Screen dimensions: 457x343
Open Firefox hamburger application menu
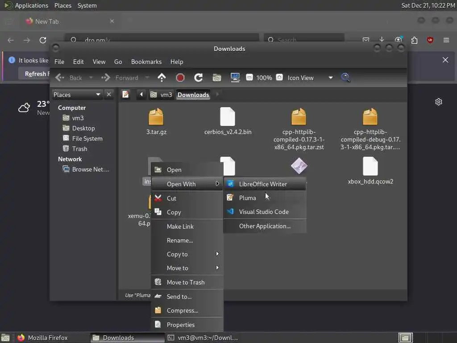pyautogui.click(x=446, y=40)
